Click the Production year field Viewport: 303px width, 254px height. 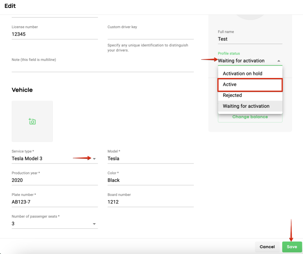pyautogui.click(x=55, y=180)
